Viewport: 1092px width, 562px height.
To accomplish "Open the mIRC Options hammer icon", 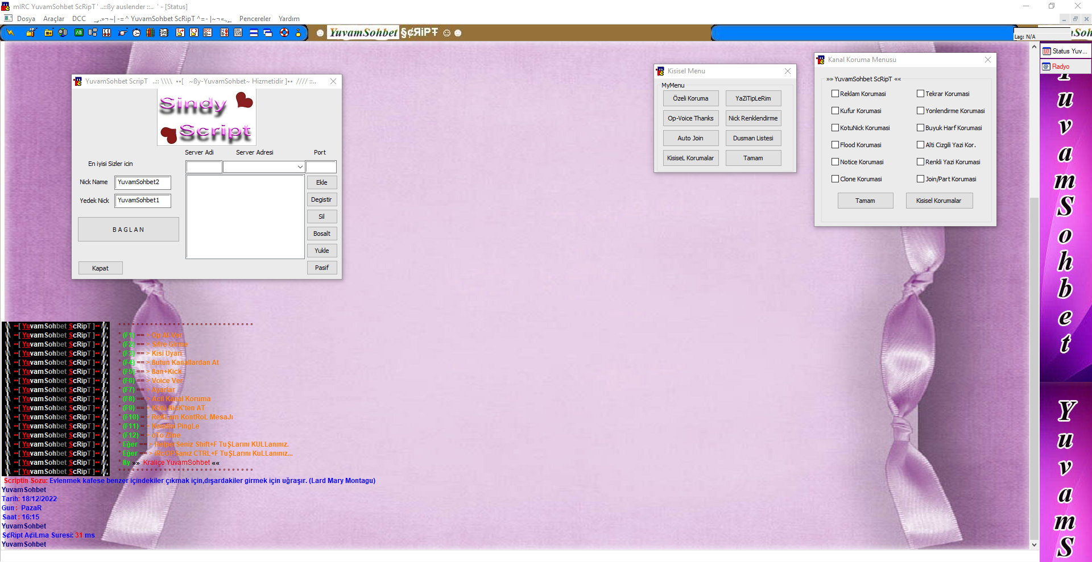I will [30, 33].
